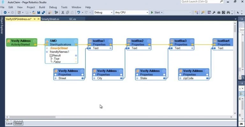Open the Object Explorer side panel
The width and height of the screenshot is (245, 127).
pyautogui.click(x=2, y=25)
